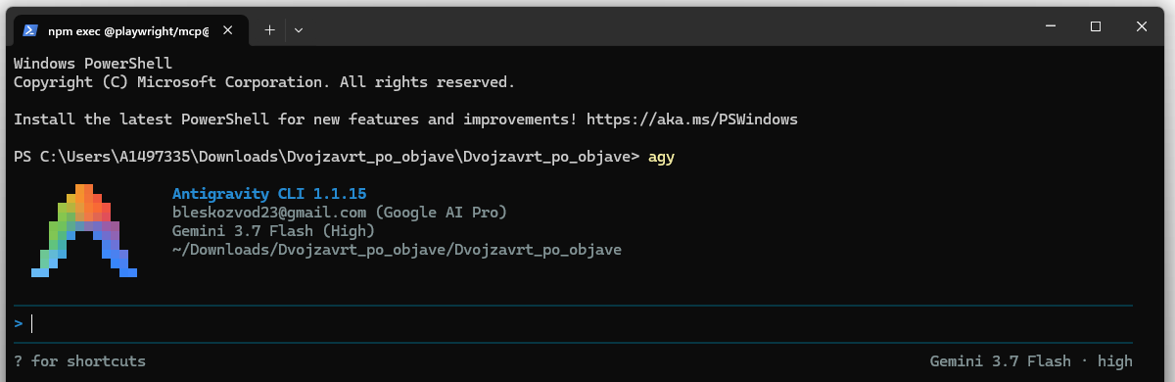Open the https://aka.ms/PSWindows link
The height and width of the screenshot is (382, 1175).
[692, 119]
